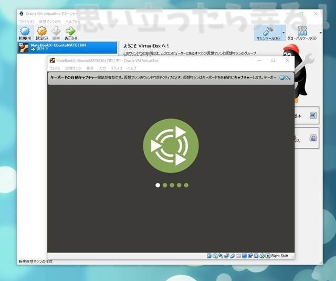The height and width of the screenshot is (281, 336).
Task: Click the video capture status icon
Action: click(x=250, y=256)
